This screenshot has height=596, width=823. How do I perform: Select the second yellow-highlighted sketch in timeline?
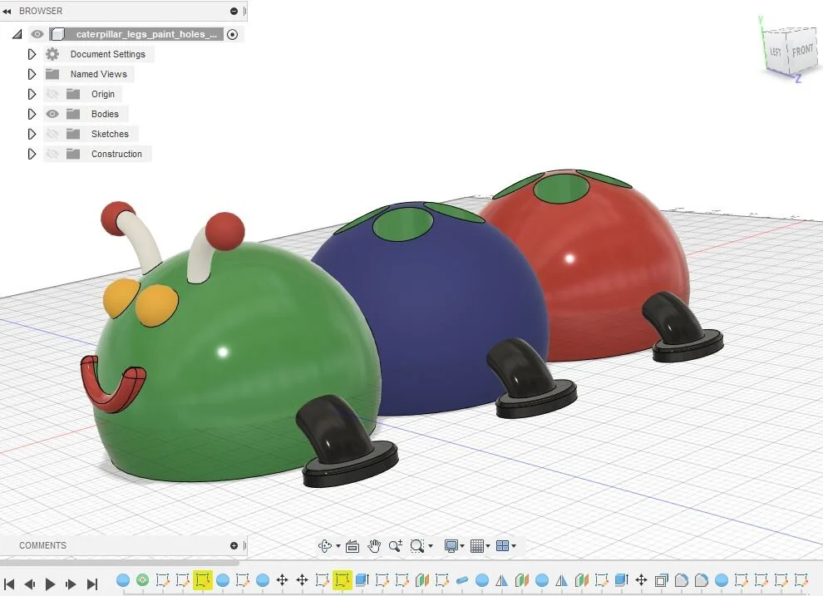[x=343, y=579]
